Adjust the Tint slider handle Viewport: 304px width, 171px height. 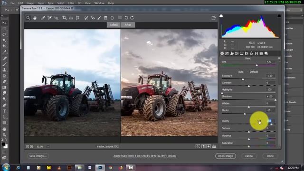point(256,66)
